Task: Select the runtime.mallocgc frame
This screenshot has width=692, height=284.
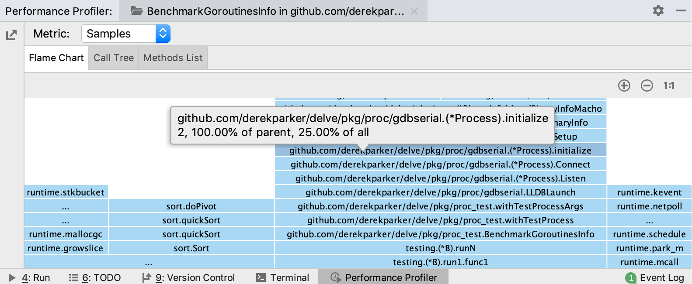Action: pos(66,234)
